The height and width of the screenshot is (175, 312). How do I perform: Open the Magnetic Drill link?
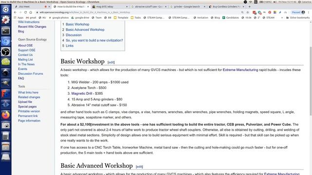[82, 93]
